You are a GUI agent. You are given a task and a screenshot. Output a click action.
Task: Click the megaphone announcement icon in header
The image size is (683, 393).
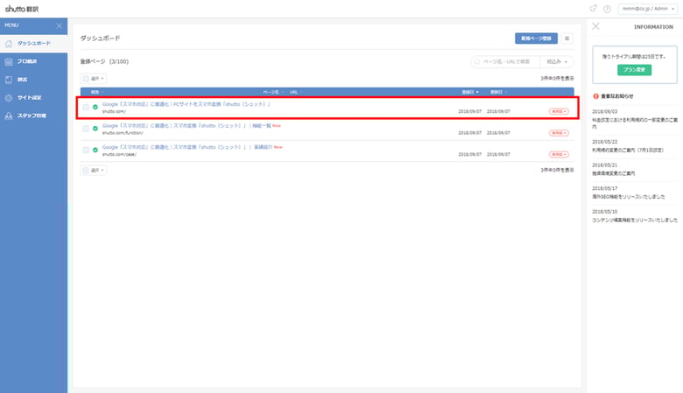tap(593, 9)
